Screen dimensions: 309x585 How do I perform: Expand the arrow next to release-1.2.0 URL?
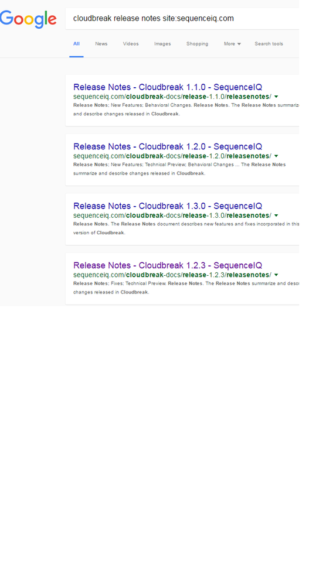pos(276,156)
